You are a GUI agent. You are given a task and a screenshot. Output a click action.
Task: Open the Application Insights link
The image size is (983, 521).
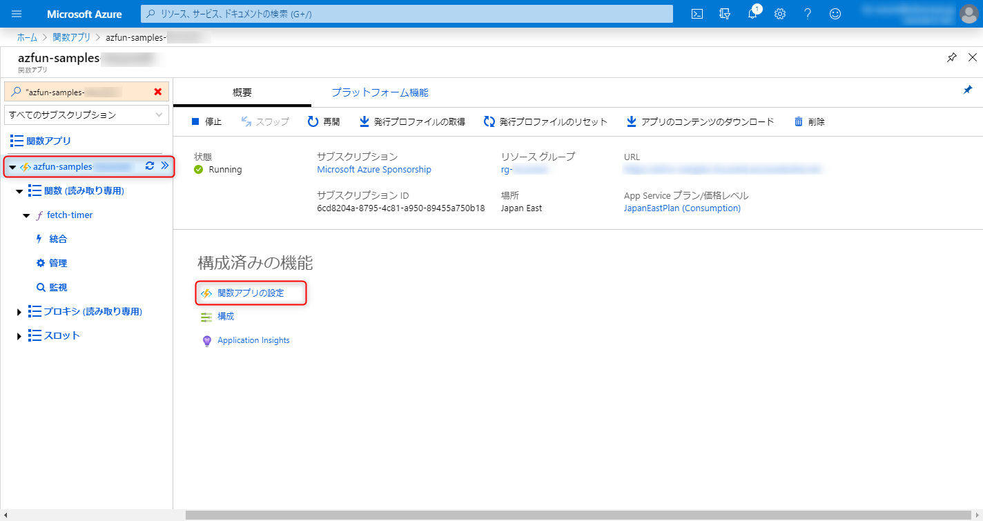253,340
